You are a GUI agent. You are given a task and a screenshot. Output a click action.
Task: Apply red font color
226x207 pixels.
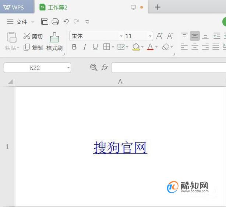[150, 47]
